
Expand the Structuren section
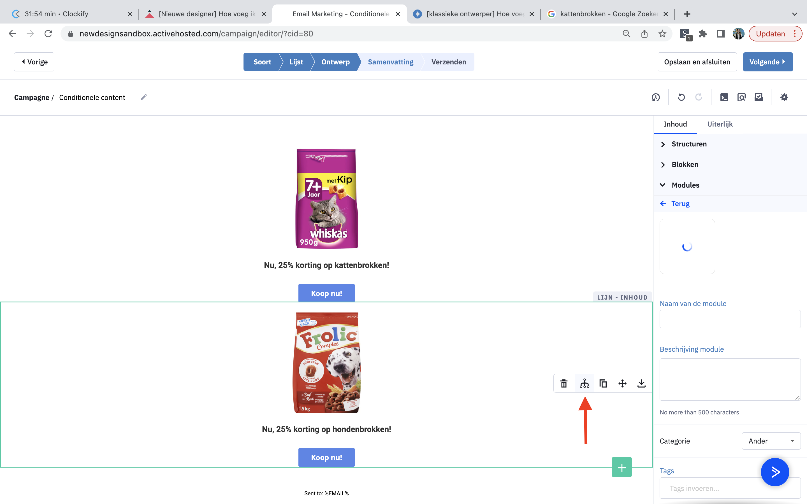pyautogui.click(x=730, y=144)
